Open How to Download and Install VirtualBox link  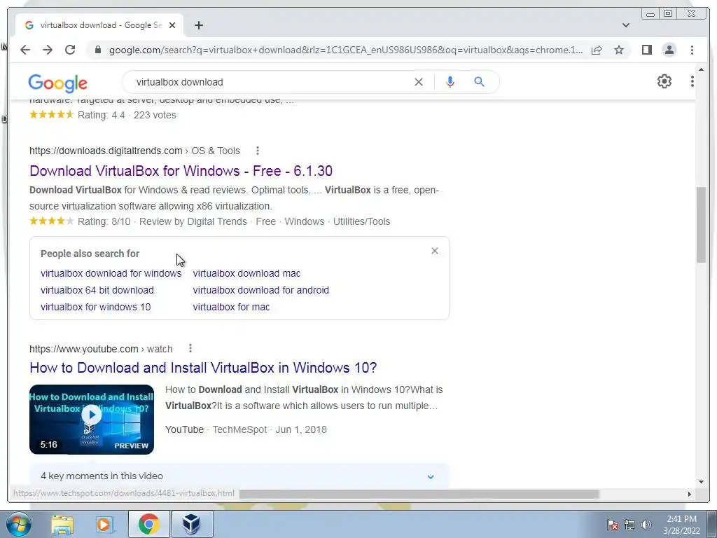[x=203, y=368]
